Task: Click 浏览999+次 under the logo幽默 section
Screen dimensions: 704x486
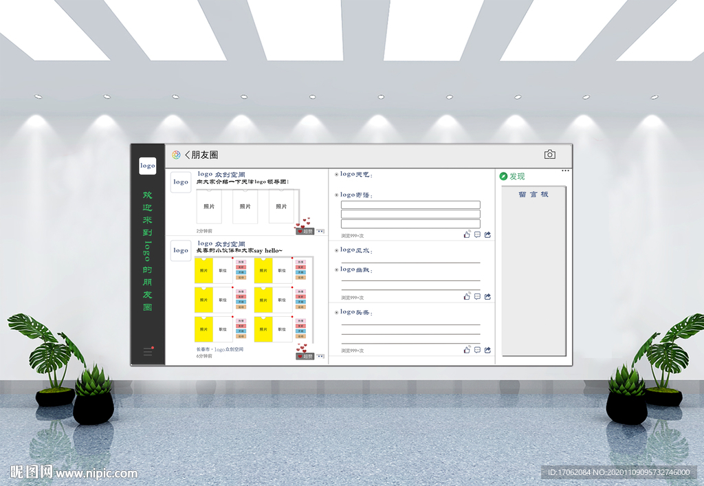Action: 353,298
